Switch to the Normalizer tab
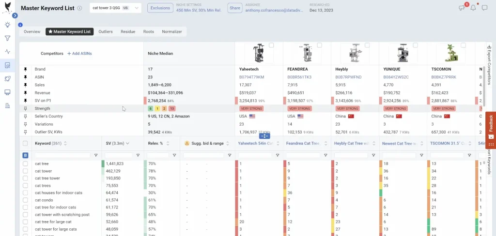 172,31
